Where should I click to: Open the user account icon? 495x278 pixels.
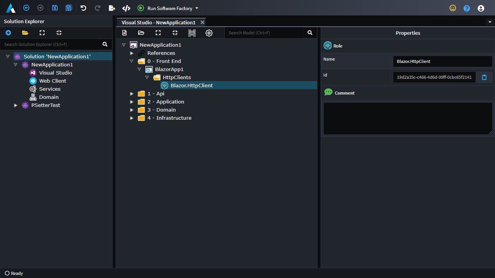pyautogui.click(x=481, y=8)
